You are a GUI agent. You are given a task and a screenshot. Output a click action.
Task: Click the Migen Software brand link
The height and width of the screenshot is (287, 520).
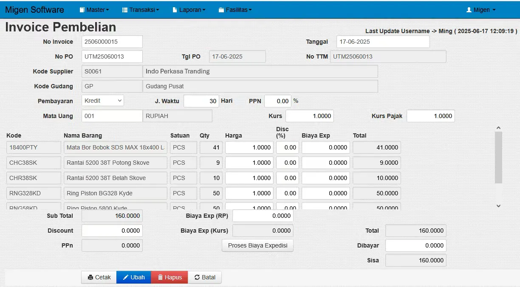tap(34, 10)
